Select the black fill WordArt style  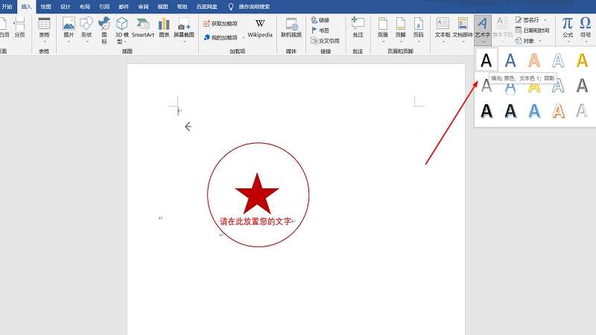(486, 60)
